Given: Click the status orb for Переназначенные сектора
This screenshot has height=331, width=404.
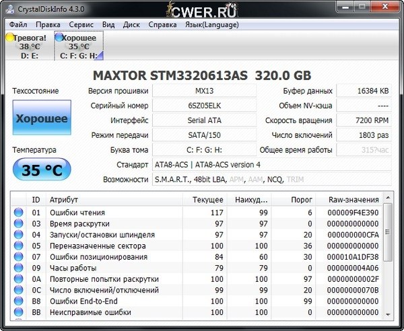Looking at the screenshot, I should tap(19, 246).
